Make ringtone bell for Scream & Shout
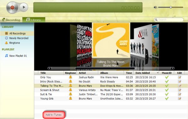 (x=70, y=90)
